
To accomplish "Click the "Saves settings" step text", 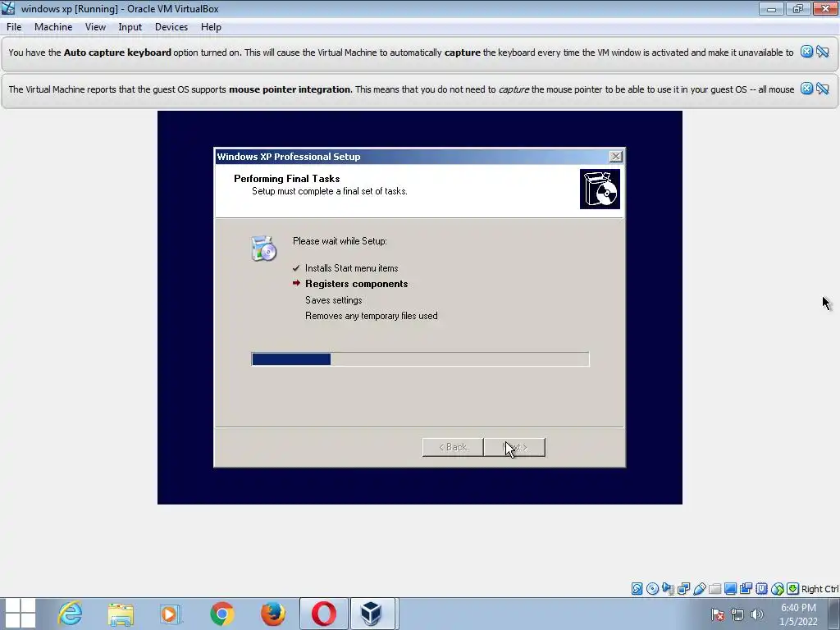I will point(333,300).
